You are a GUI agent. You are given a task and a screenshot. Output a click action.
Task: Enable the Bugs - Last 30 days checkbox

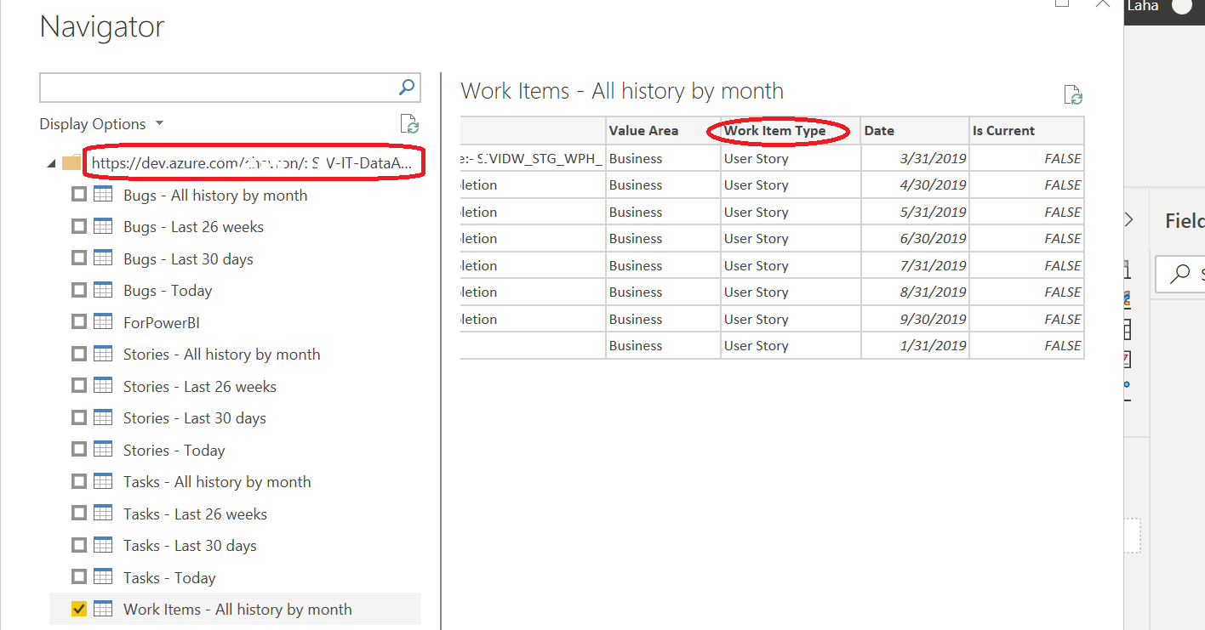(x=79, y=258)
